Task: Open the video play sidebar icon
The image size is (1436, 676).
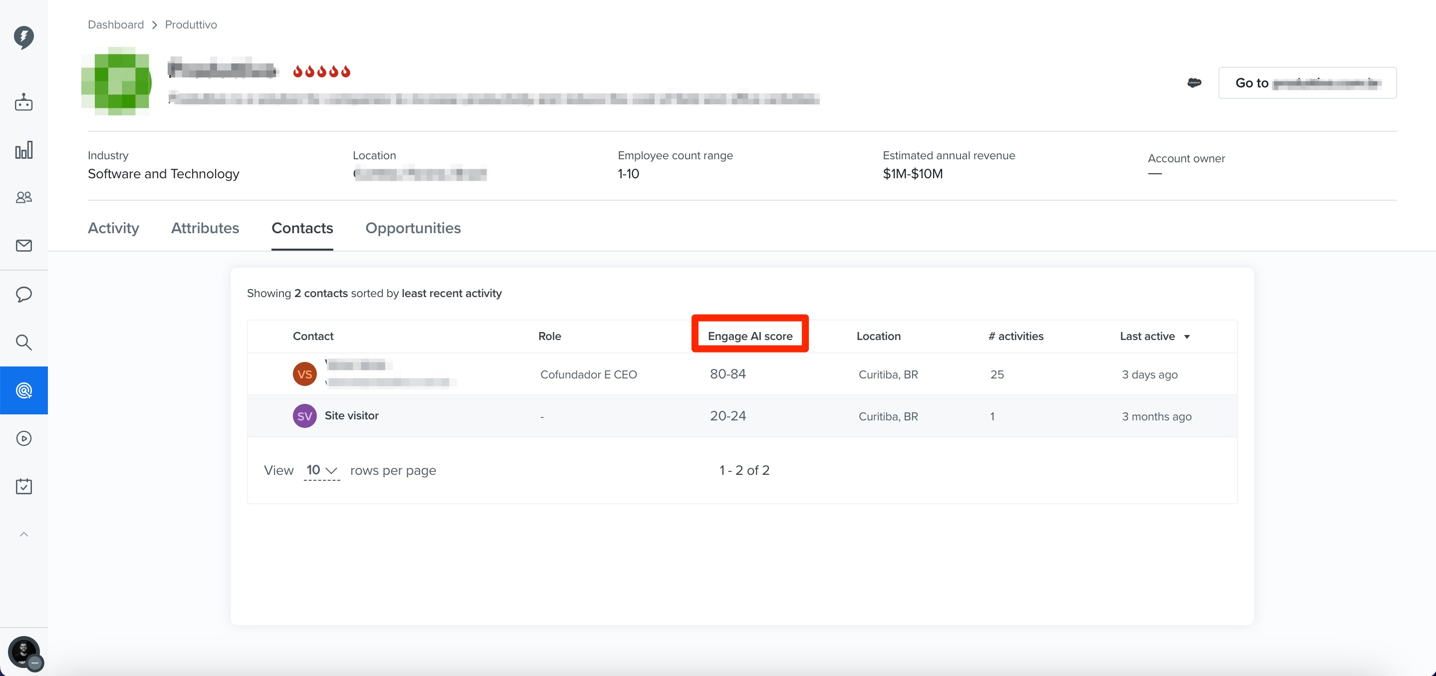Action: pyautogui.click(x=23, y=438)
